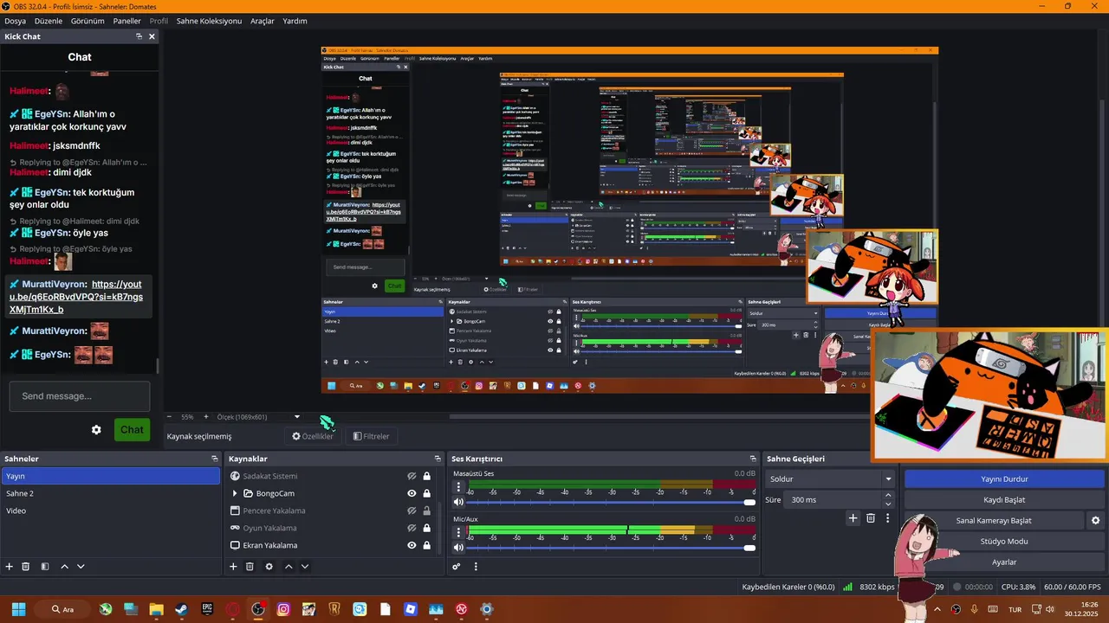
Task: Undock the Sahneler panel
Action: (214, 459)
